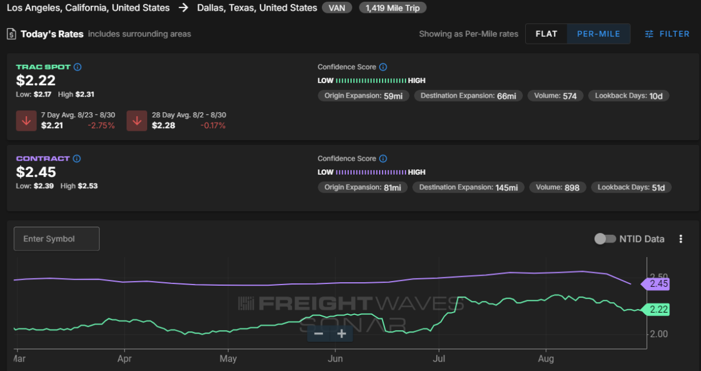Viewport: 701px width, 371px height.
Task: Click Lookback Days: 51d chip
Action: pyautogui.click(x=631, y=188)
